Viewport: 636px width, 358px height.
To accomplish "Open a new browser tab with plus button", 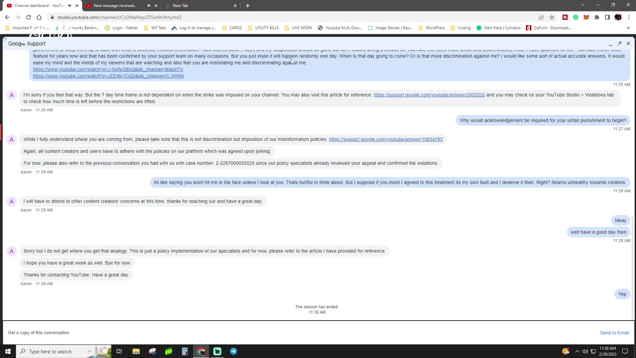I will coord(248,5).
